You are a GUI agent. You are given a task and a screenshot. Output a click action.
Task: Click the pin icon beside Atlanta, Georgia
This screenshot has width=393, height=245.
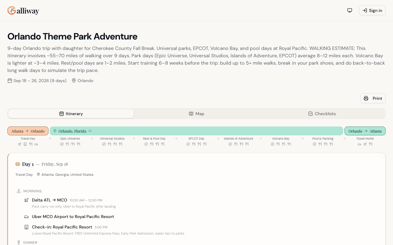click(x=38, y=175)
